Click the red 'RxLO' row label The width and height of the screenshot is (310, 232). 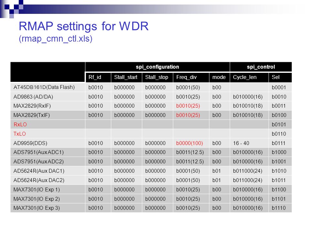(20, 124)
